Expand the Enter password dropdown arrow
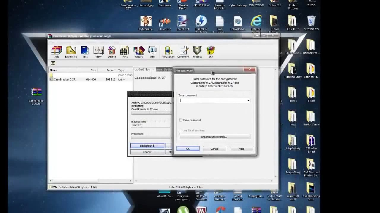 click(248, 101)
